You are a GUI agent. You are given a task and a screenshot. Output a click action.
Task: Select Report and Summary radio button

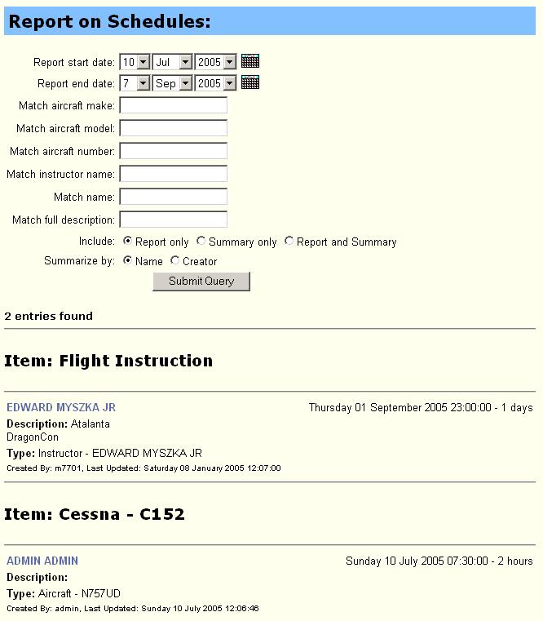pyautogui.click(x=289, y=241)
